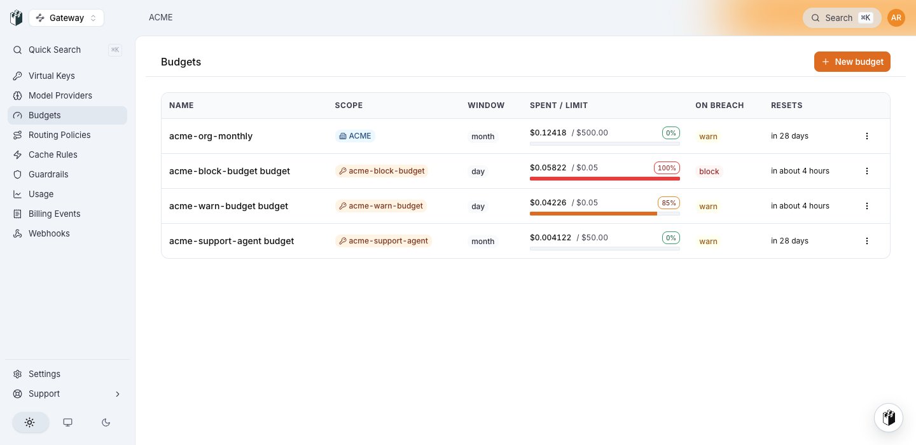Click the ACME scope badge

pyautogui.click(x=355, y=136)
